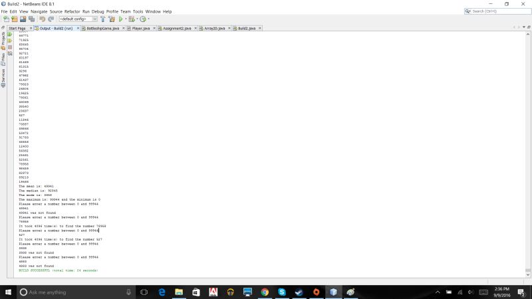Click the New File toolbar icon
The image size is (532, 299).
[x=6, y=19]
